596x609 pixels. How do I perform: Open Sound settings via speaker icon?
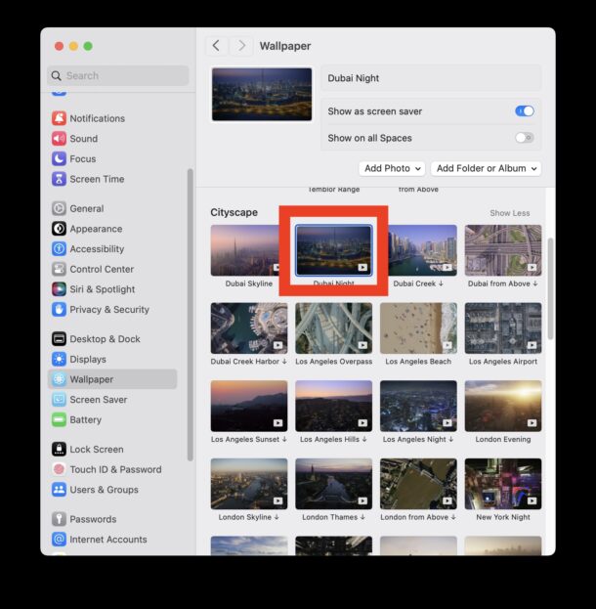[x=60, y=139]
